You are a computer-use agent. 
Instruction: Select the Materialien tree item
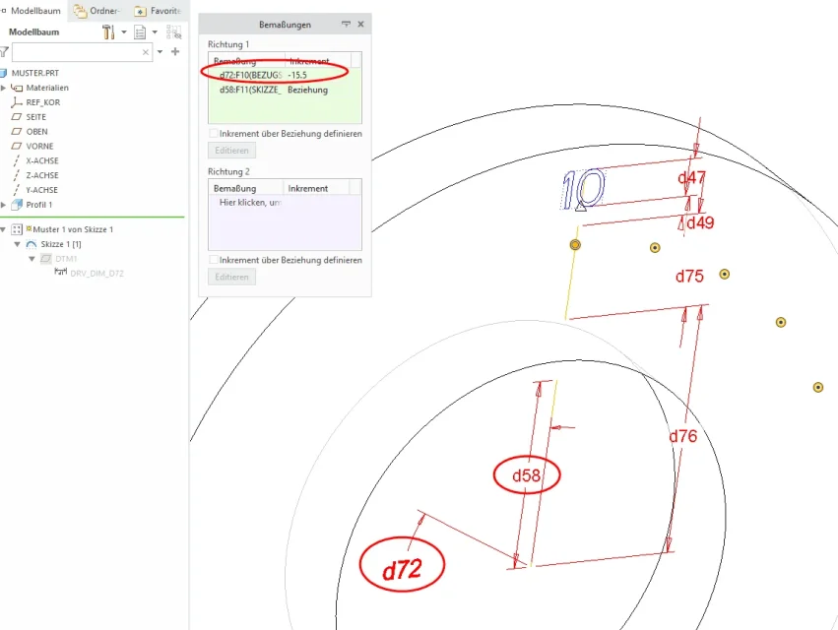(x=47, y=88)
